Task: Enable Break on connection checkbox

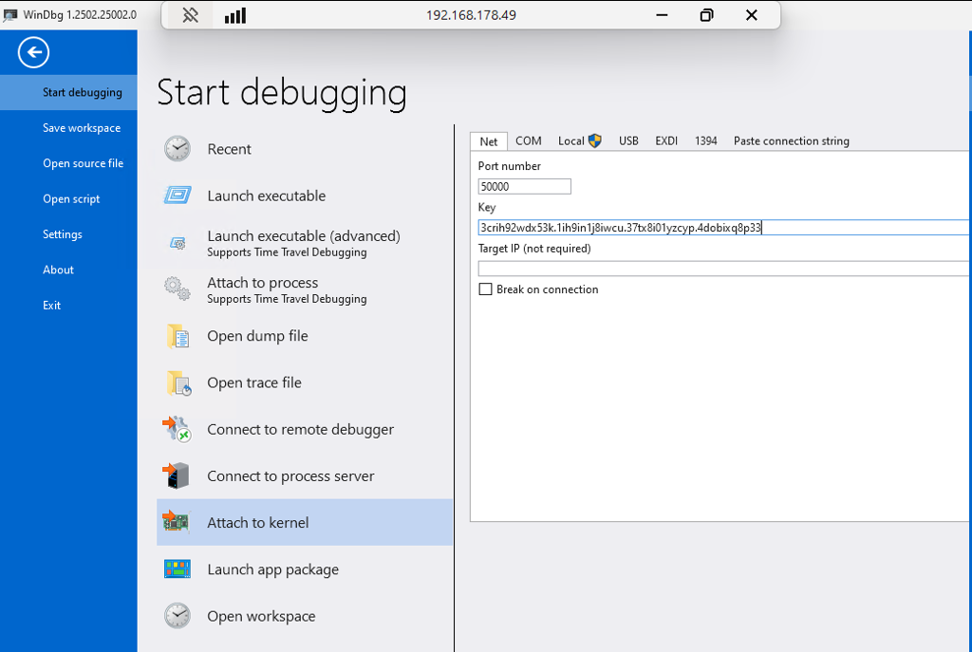Action: point(486,289)
